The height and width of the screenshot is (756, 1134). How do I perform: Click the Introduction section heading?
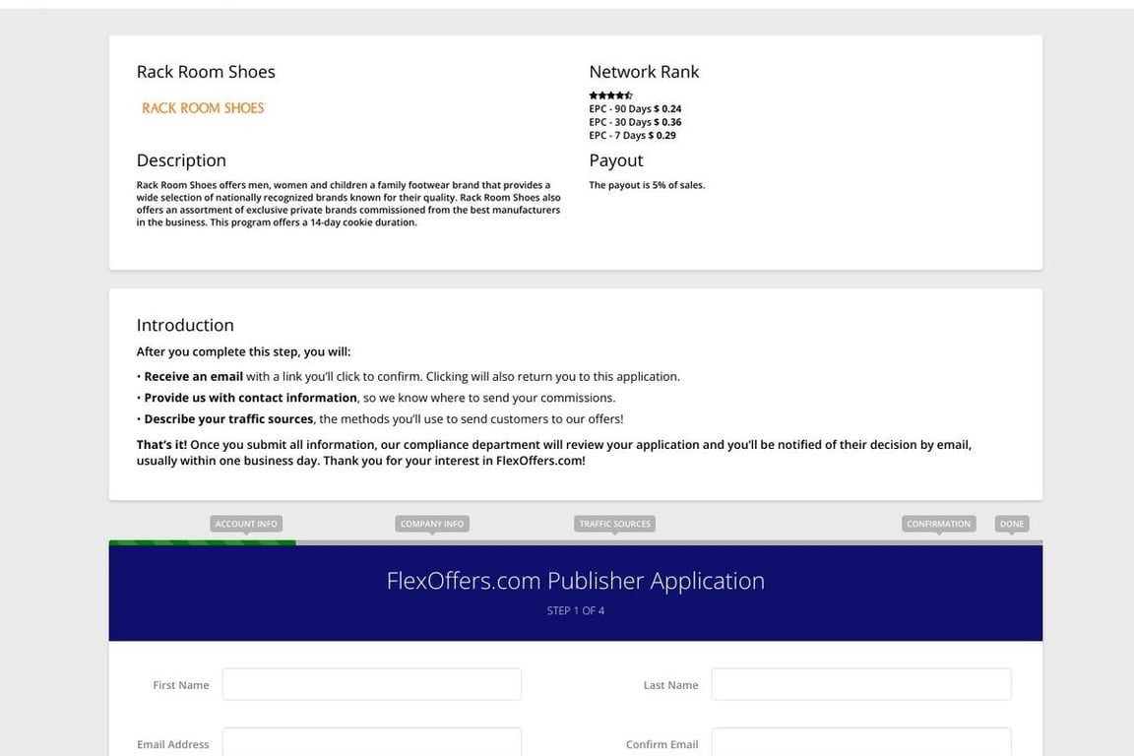tap(185, 325)
